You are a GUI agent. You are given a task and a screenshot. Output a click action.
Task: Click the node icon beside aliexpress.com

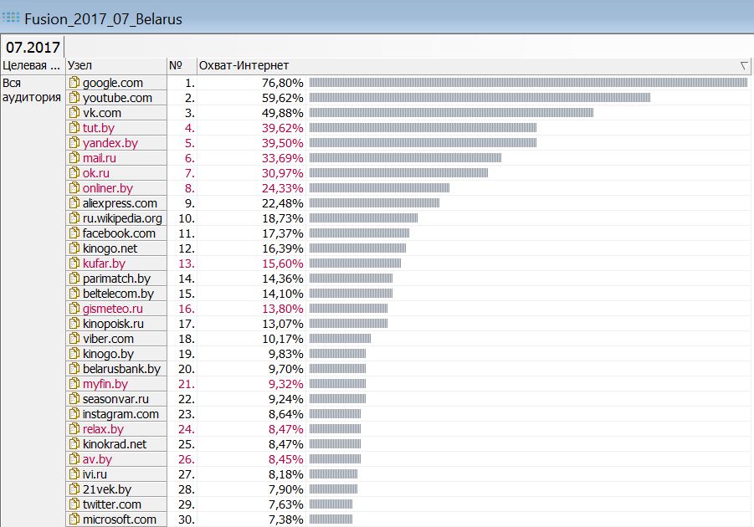click(74, 203)
